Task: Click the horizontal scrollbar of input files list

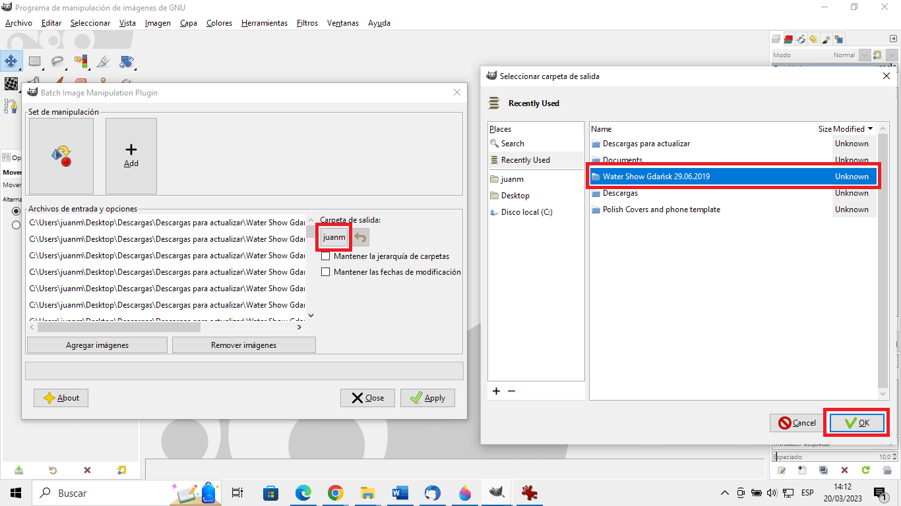Action: [x=119, y=327]
